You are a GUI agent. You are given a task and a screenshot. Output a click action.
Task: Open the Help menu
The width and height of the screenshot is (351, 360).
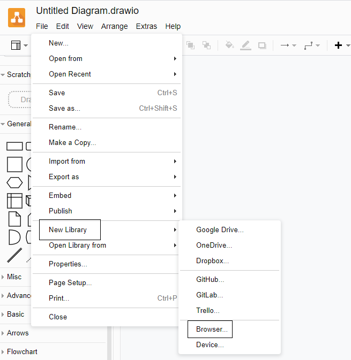coord(173,26)
